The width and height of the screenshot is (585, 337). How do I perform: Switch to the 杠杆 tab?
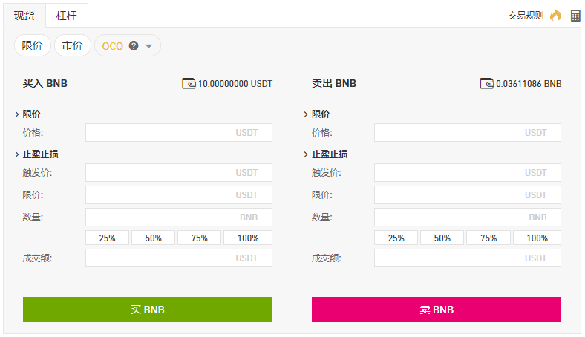coord(66,15)
